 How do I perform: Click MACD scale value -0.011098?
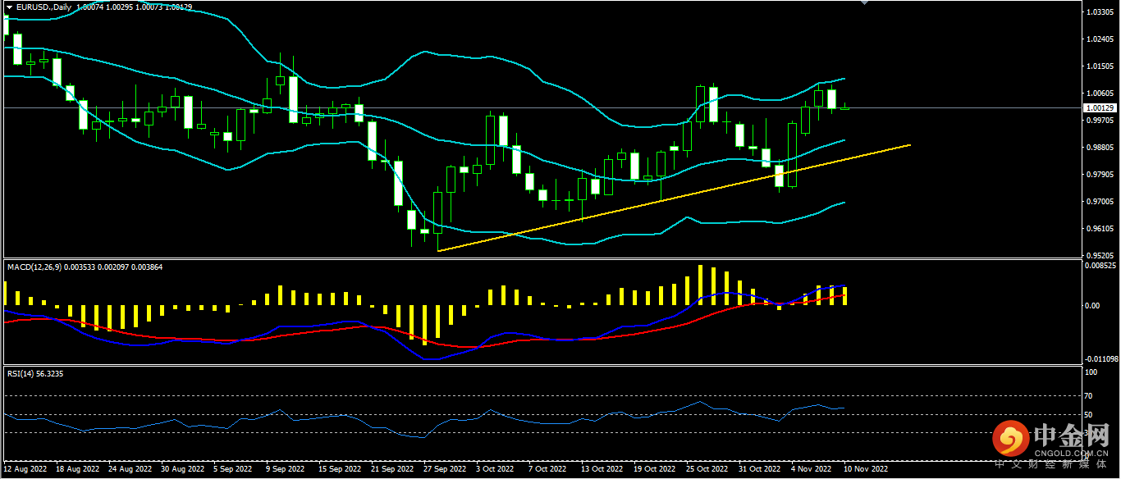(x=1101, y=359)
